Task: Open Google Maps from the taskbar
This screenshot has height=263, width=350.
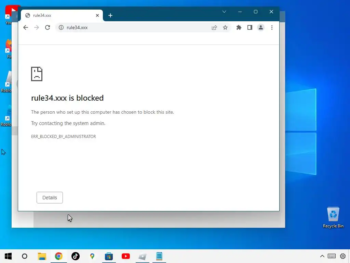Action: (x=92, y=256)
